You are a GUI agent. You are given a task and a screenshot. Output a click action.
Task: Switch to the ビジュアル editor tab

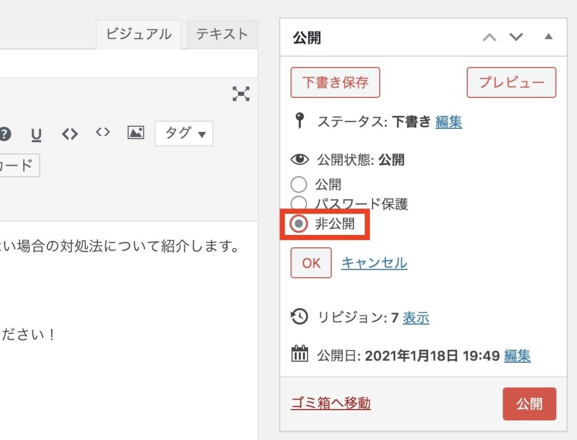[139, 34]
